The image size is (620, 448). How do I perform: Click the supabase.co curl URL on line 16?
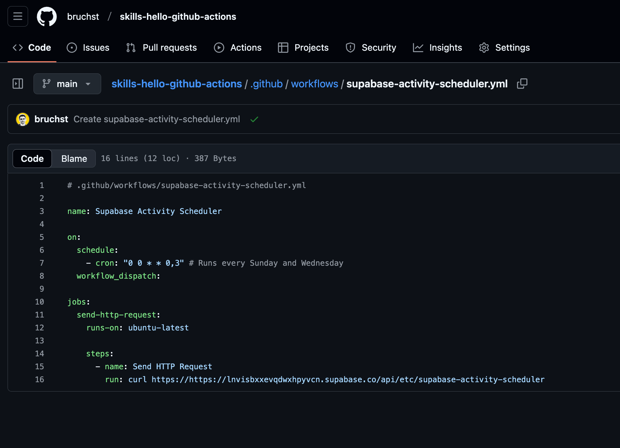pyautogui.click(x=348, y=380)
